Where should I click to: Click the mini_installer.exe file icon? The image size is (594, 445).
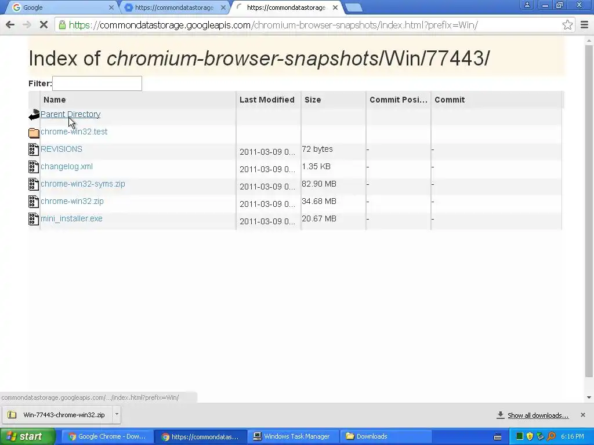(x=33, y=219)
